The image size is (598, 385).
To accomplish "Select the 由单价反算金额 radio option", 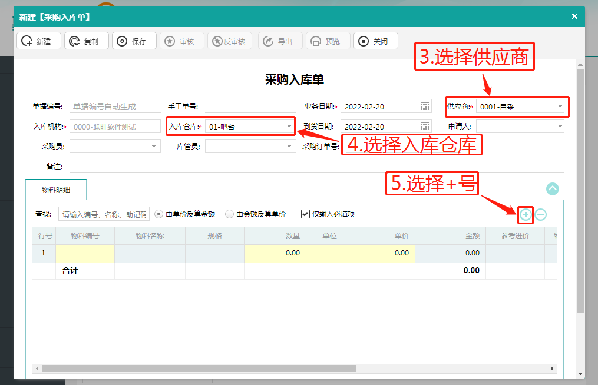I will click(158, 214).
